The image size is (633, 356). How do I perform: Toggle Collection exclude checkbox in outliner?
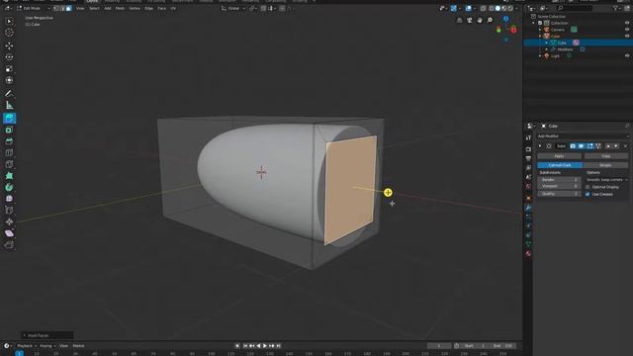pos(540,23)
